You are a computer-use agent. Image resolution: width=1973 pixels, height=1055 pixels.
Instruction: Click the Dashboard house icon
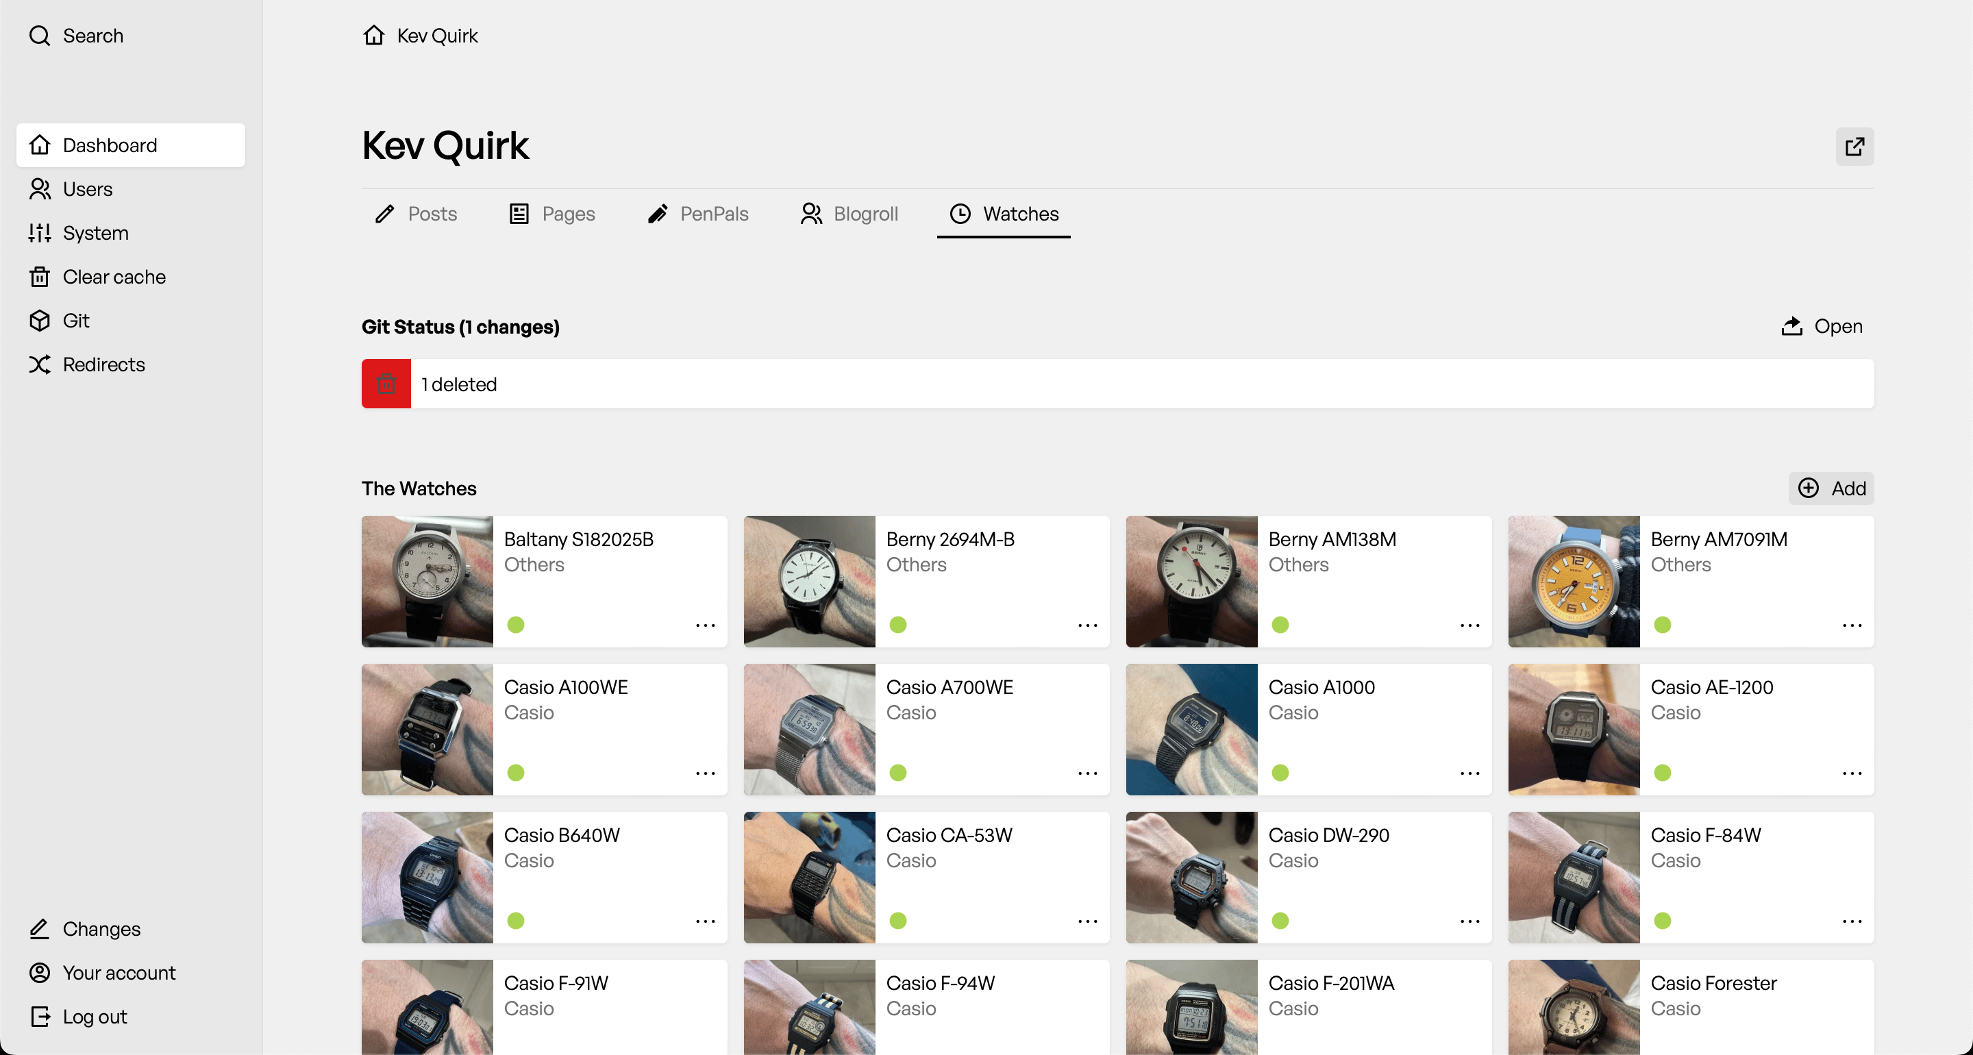40,145
